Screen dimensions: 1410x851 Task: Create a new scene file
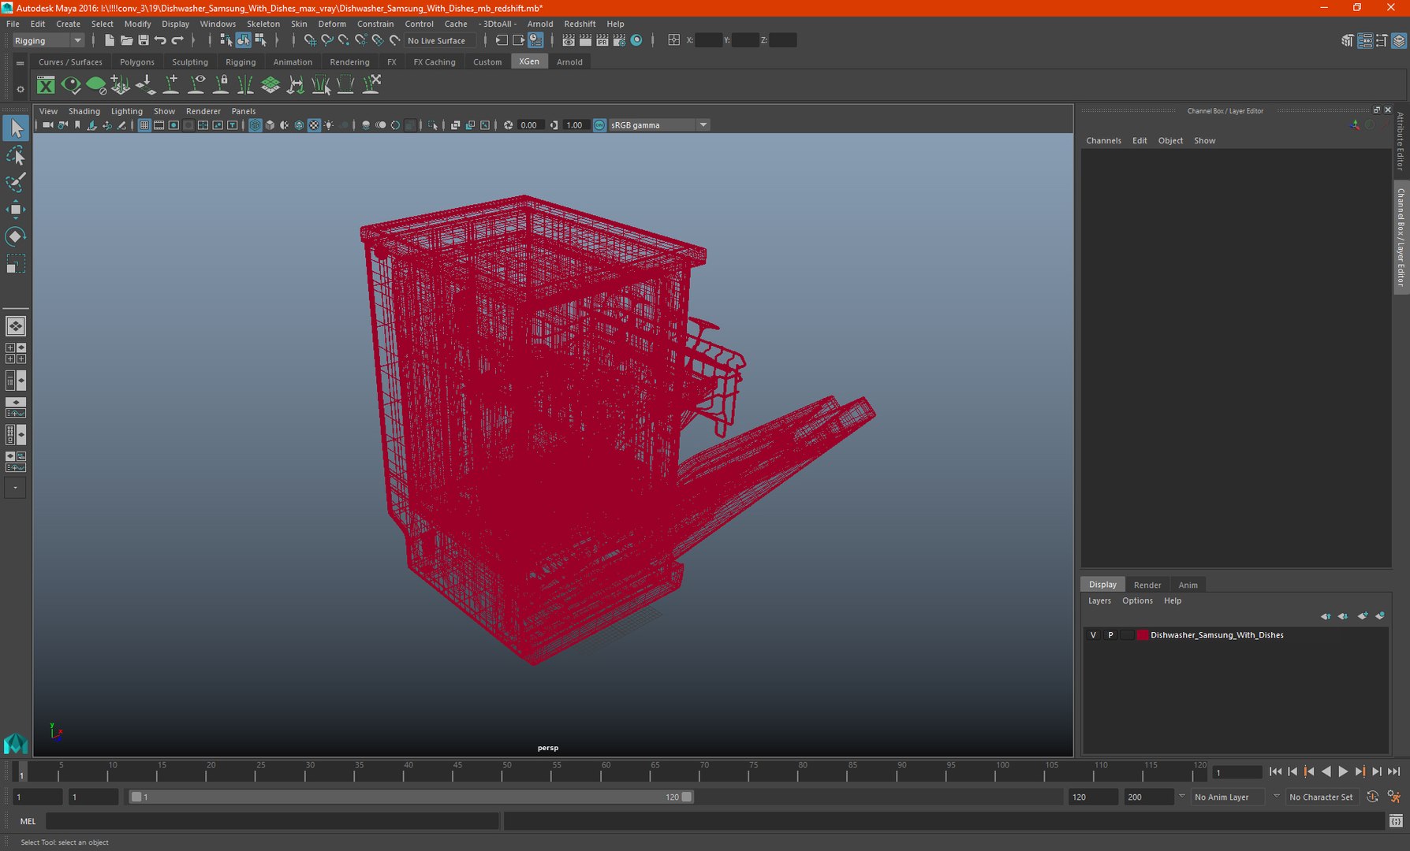click(110, 40)
